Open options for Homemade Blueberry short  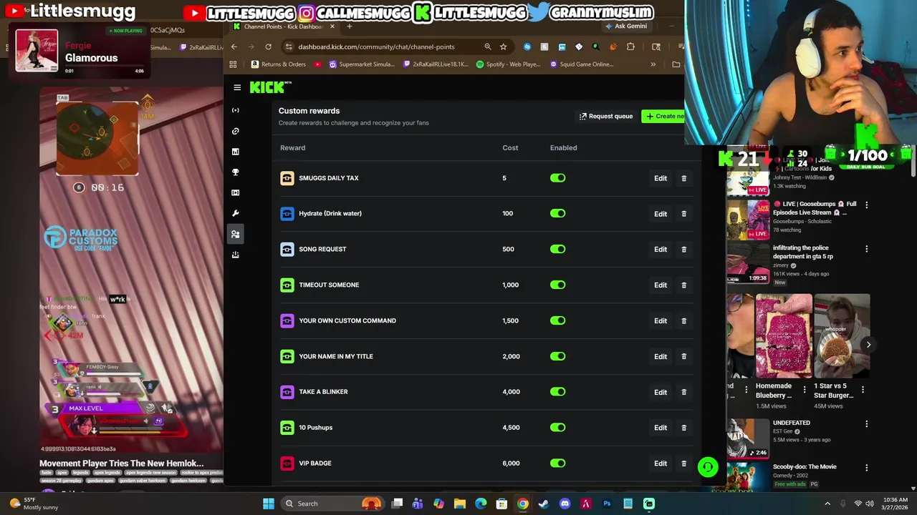tap(805, 390)
